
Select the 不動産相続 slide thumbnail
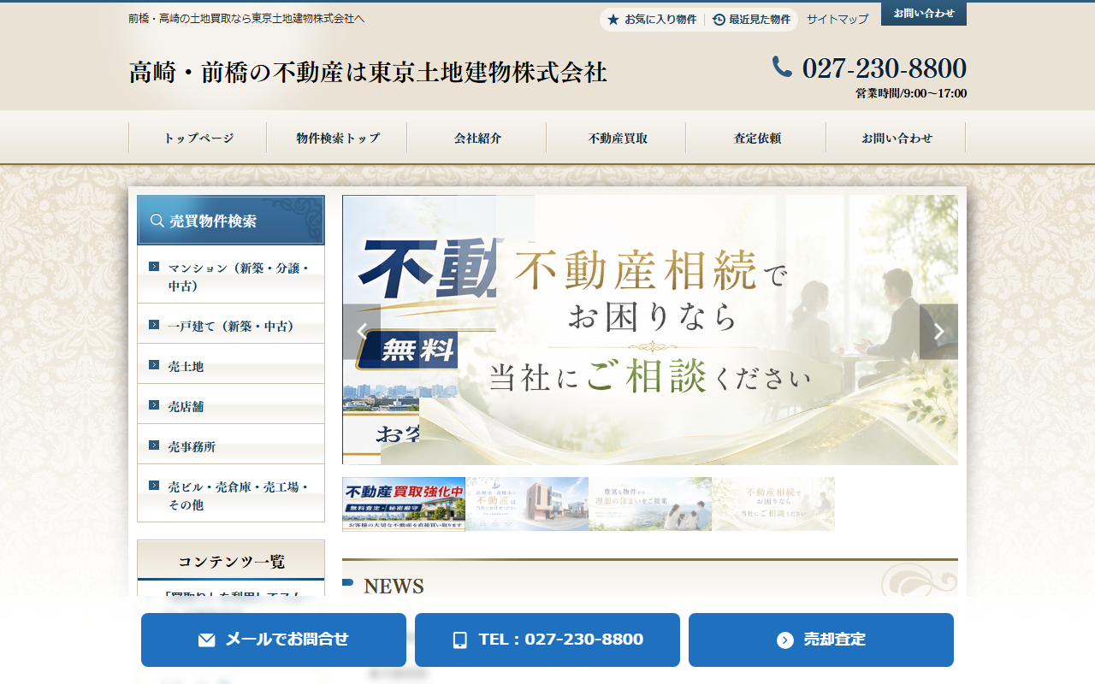pos(773,504)
